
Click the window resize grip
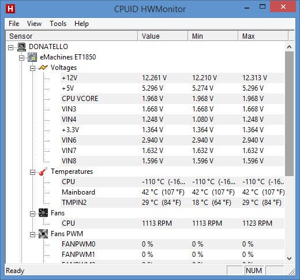[x=292, y=272]
